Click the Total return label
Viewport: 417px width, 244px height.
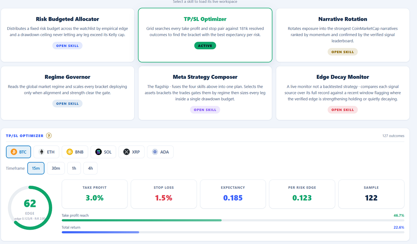(71, 227)
